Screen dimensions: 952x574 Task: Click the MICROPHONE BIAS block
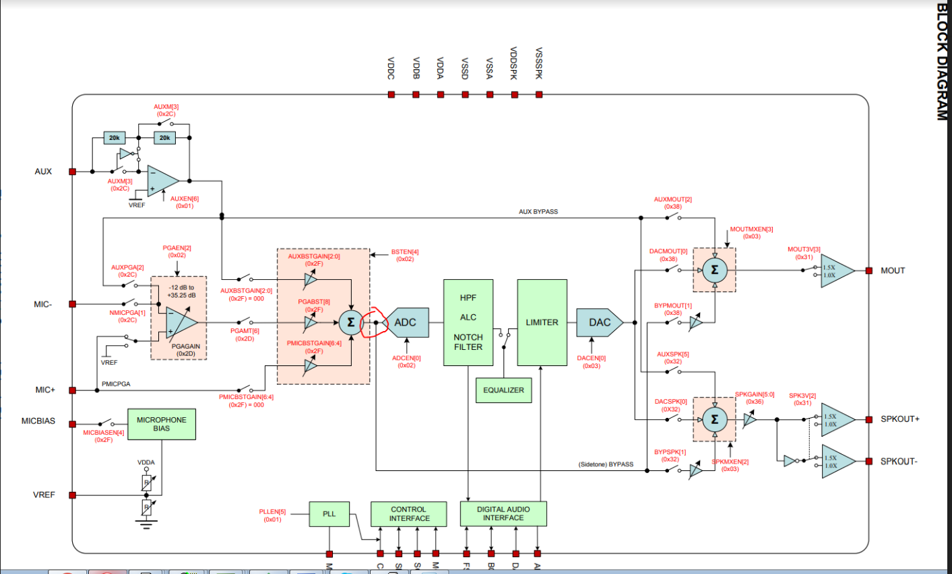click(162, 424)
